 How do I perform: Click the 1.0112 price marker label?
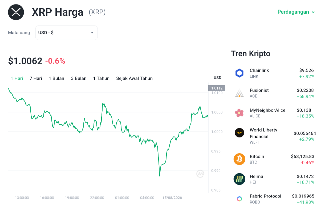[217, 88]
